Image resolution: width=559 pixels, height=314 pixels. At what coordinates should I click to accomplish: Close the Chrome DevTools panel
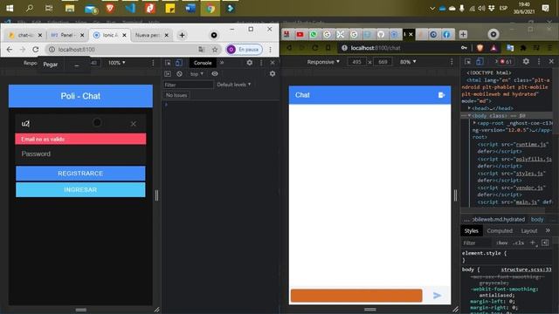[273, 63]
